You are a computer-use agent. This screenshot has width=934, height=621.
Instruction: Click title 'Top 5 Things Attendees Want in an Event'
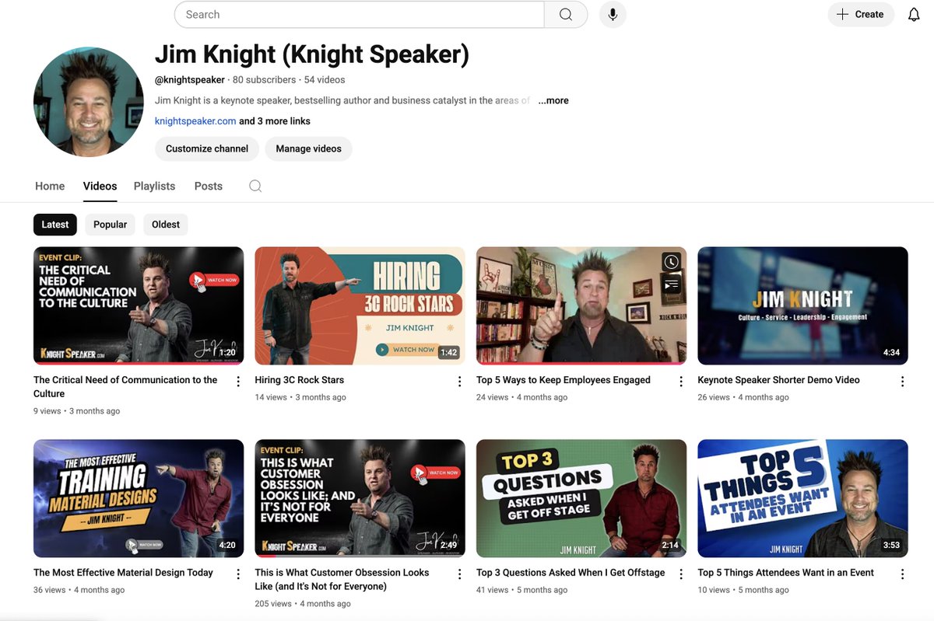786,573
